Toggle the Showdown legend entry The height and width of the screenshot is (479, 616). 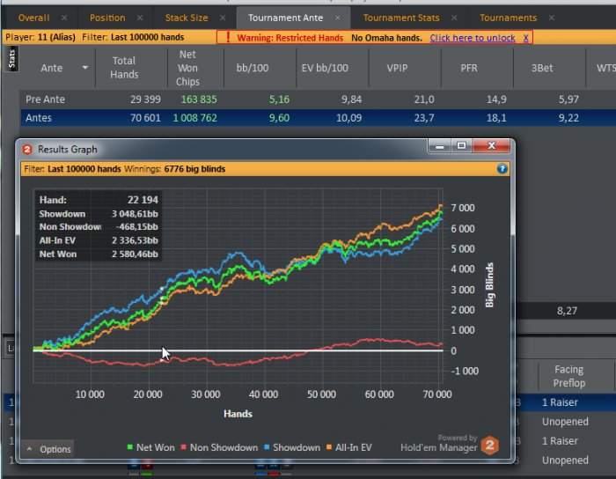[292, 447]
